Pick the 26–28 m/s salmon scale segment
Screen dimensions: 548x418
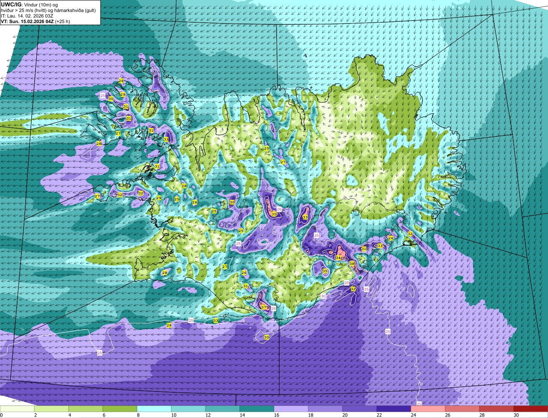click(x=462, y=409)
